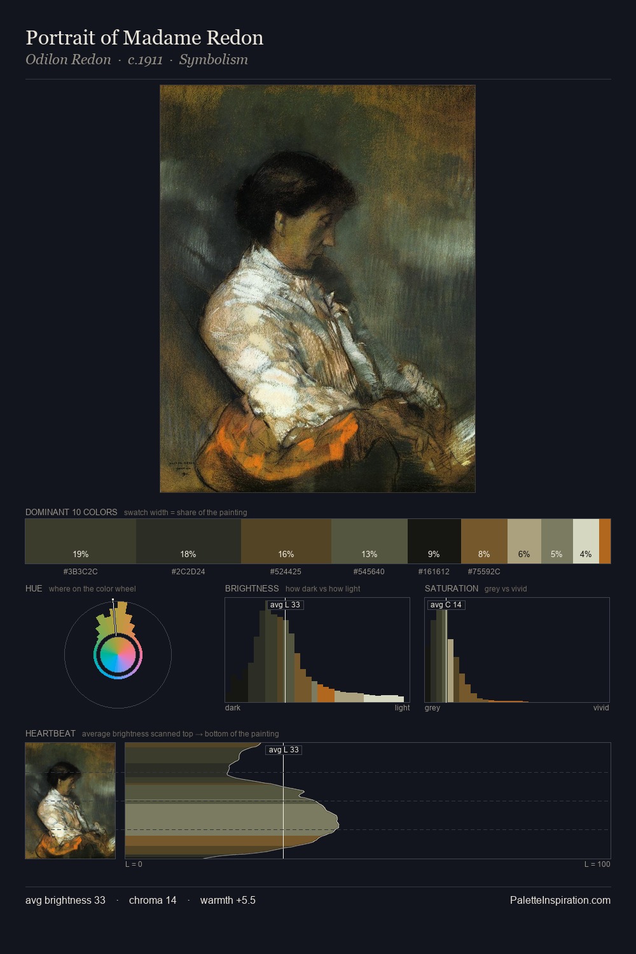Click the 'how dark vs how light' caption

[322, 588]
